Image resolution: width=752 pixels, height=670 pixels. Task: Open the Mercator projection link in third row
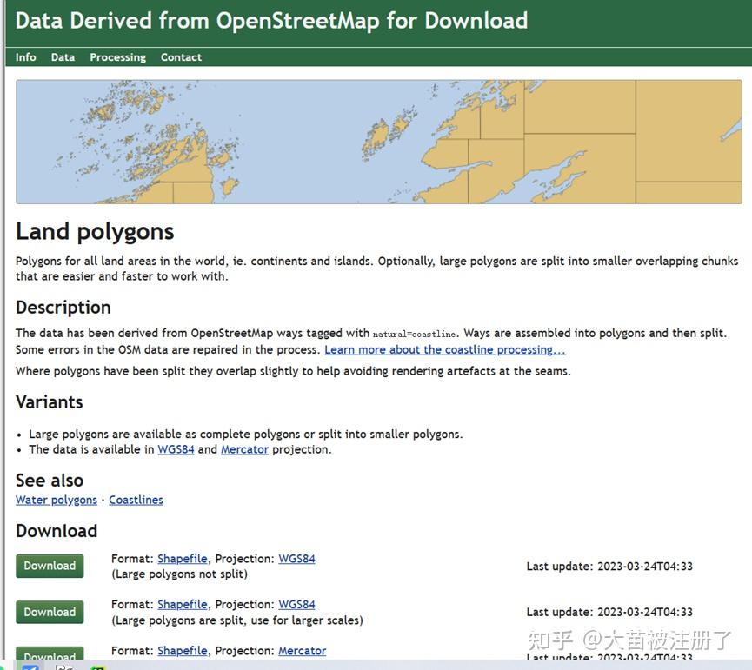[303, 651]
